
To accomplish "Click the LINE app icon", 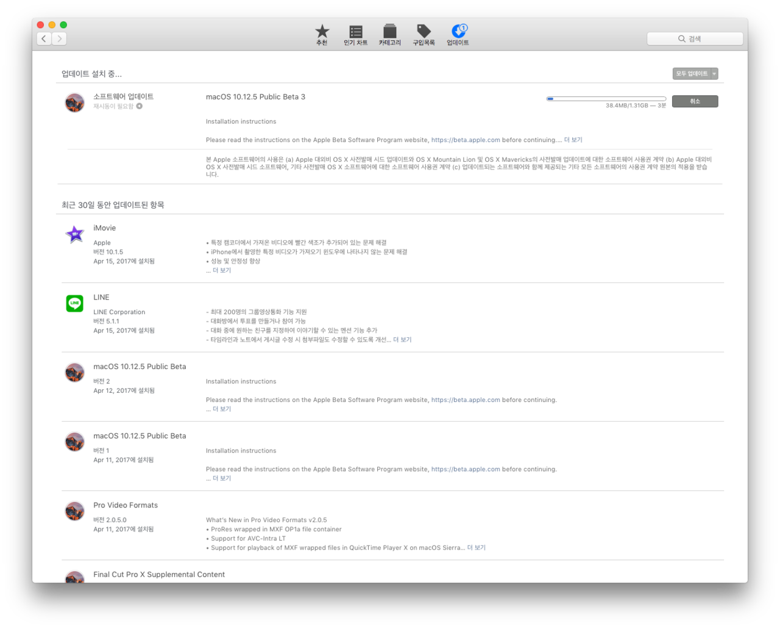I will tap(75, 303).
